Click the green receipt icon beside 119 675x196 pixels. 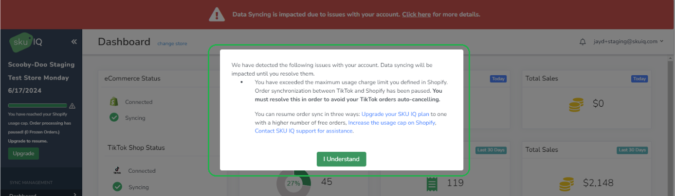[x=431, y=184]
